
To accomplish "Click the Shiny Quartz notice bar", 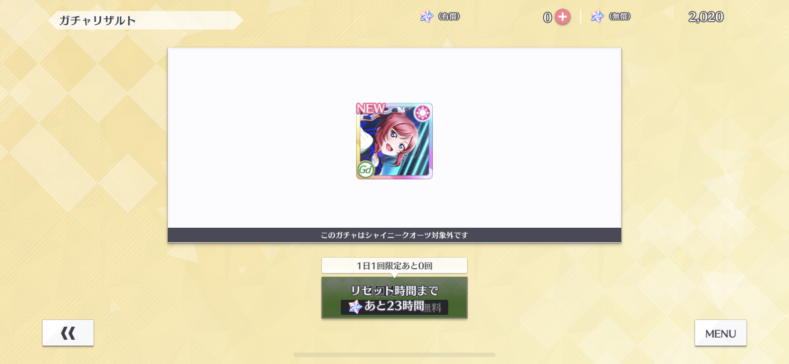I will (x=394, y=235).
